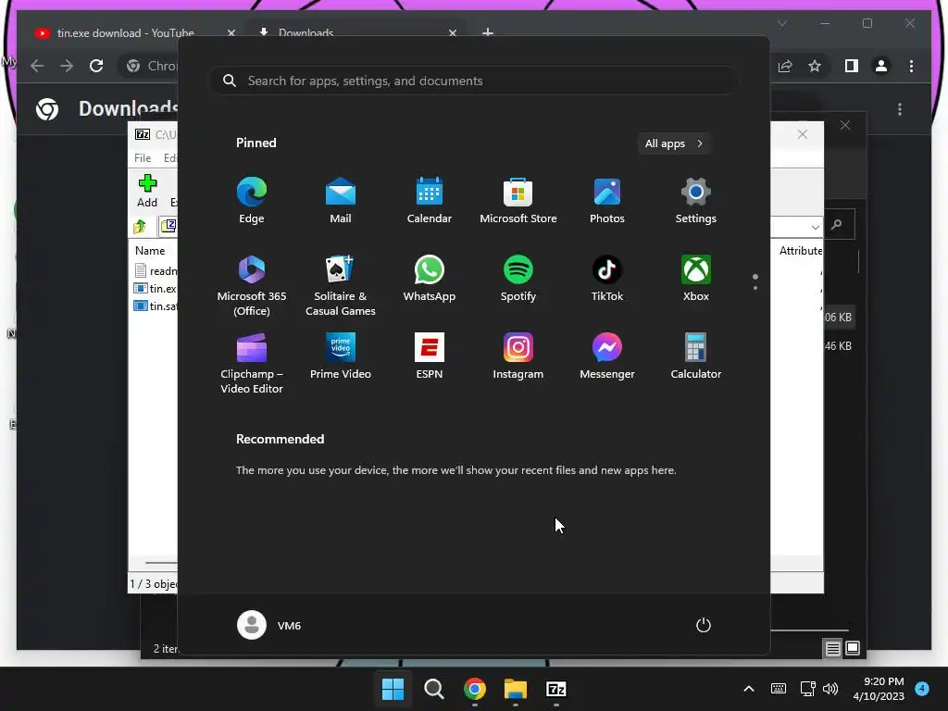Open WhatsApp from Start menu

(430, 278)
